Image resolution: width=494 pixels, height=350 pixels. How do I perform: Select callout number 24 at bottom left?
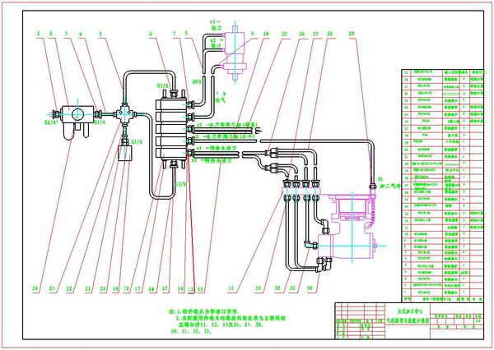point(35,288)
